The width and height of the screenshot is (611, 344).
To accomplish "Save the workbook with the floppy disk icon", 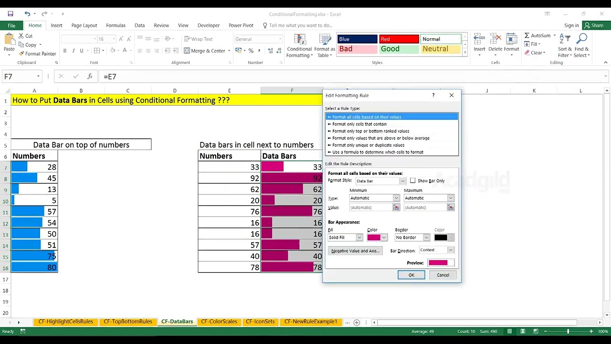I will click(x=11, y=14).
